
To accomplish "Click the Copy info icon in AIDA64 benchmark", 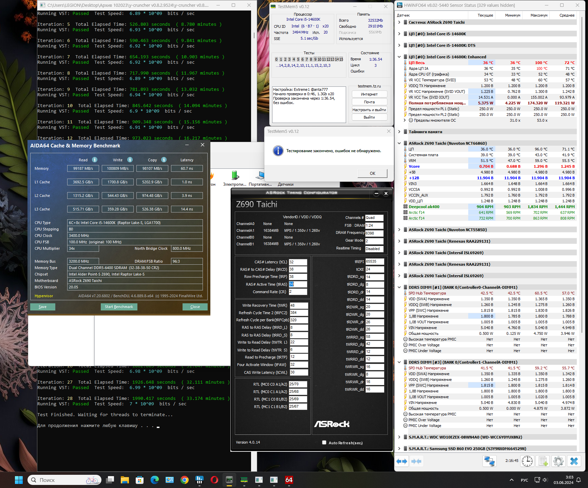I will coord(164,160).
